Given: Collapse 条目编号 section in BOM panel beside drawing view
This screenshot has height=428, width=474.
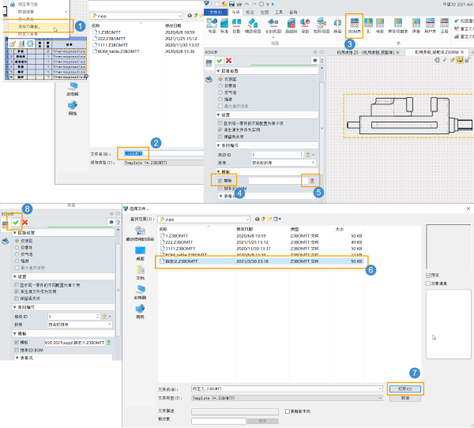Looking at the screenshot, I should [218, 145].
